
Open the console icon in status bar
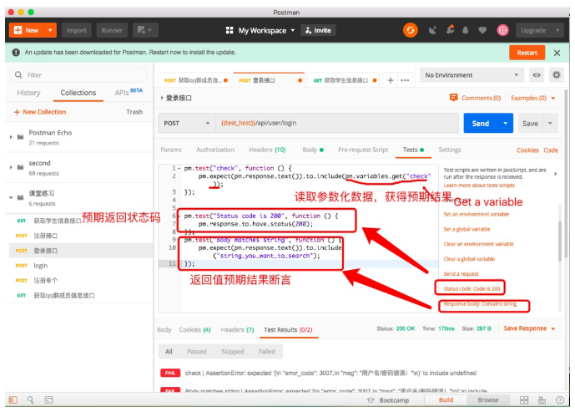point(48,399)
